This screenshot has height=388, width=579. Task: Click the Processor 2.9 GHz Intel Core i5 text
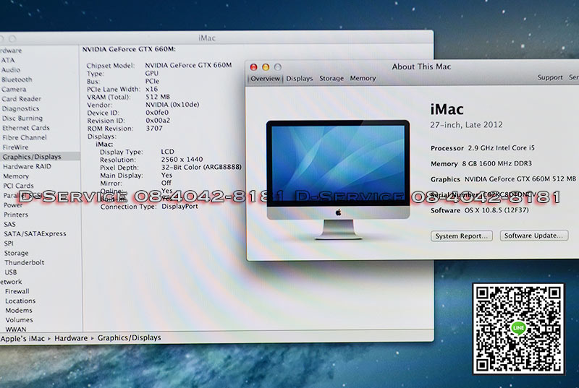483,147
